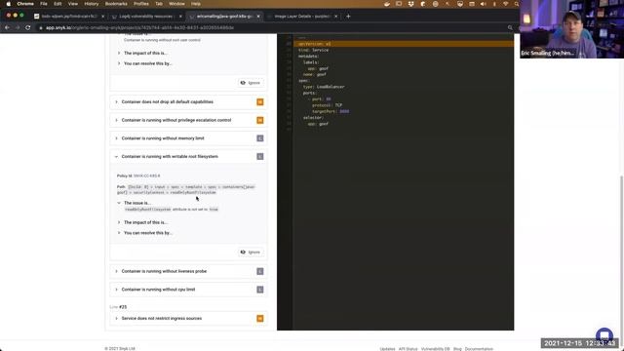Click Bluetooth icon in macOS menu bar
The image size is (624, 351).
tap(494, 4)
